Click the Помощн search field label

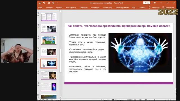coord(156,8)
